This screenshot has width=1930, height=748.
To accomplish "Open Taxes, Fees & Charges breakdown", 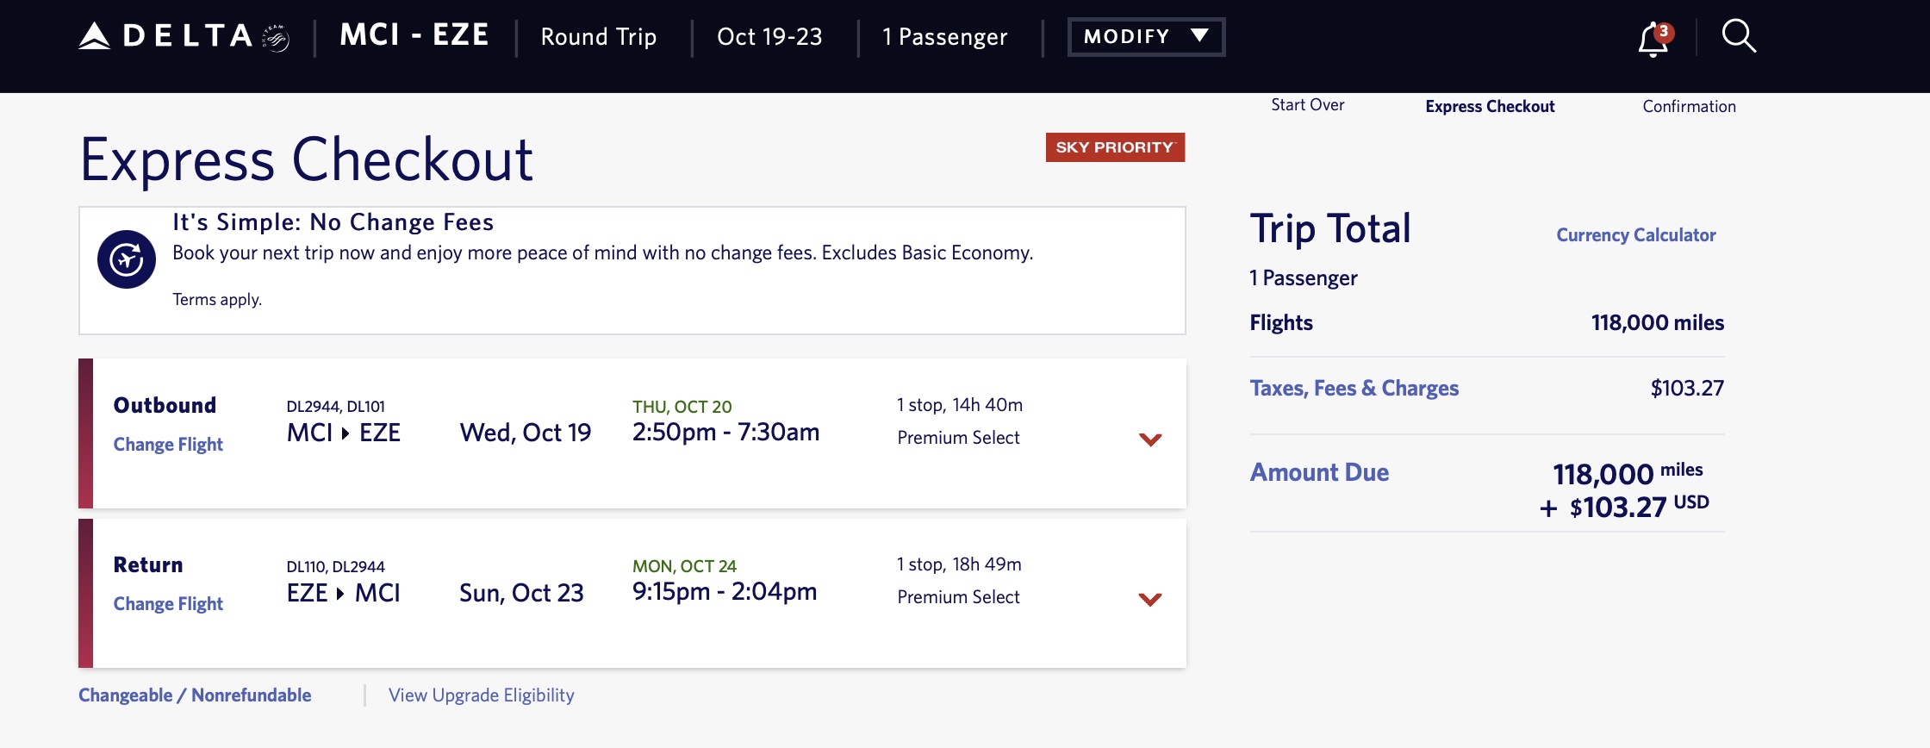I will point(1354,389).
